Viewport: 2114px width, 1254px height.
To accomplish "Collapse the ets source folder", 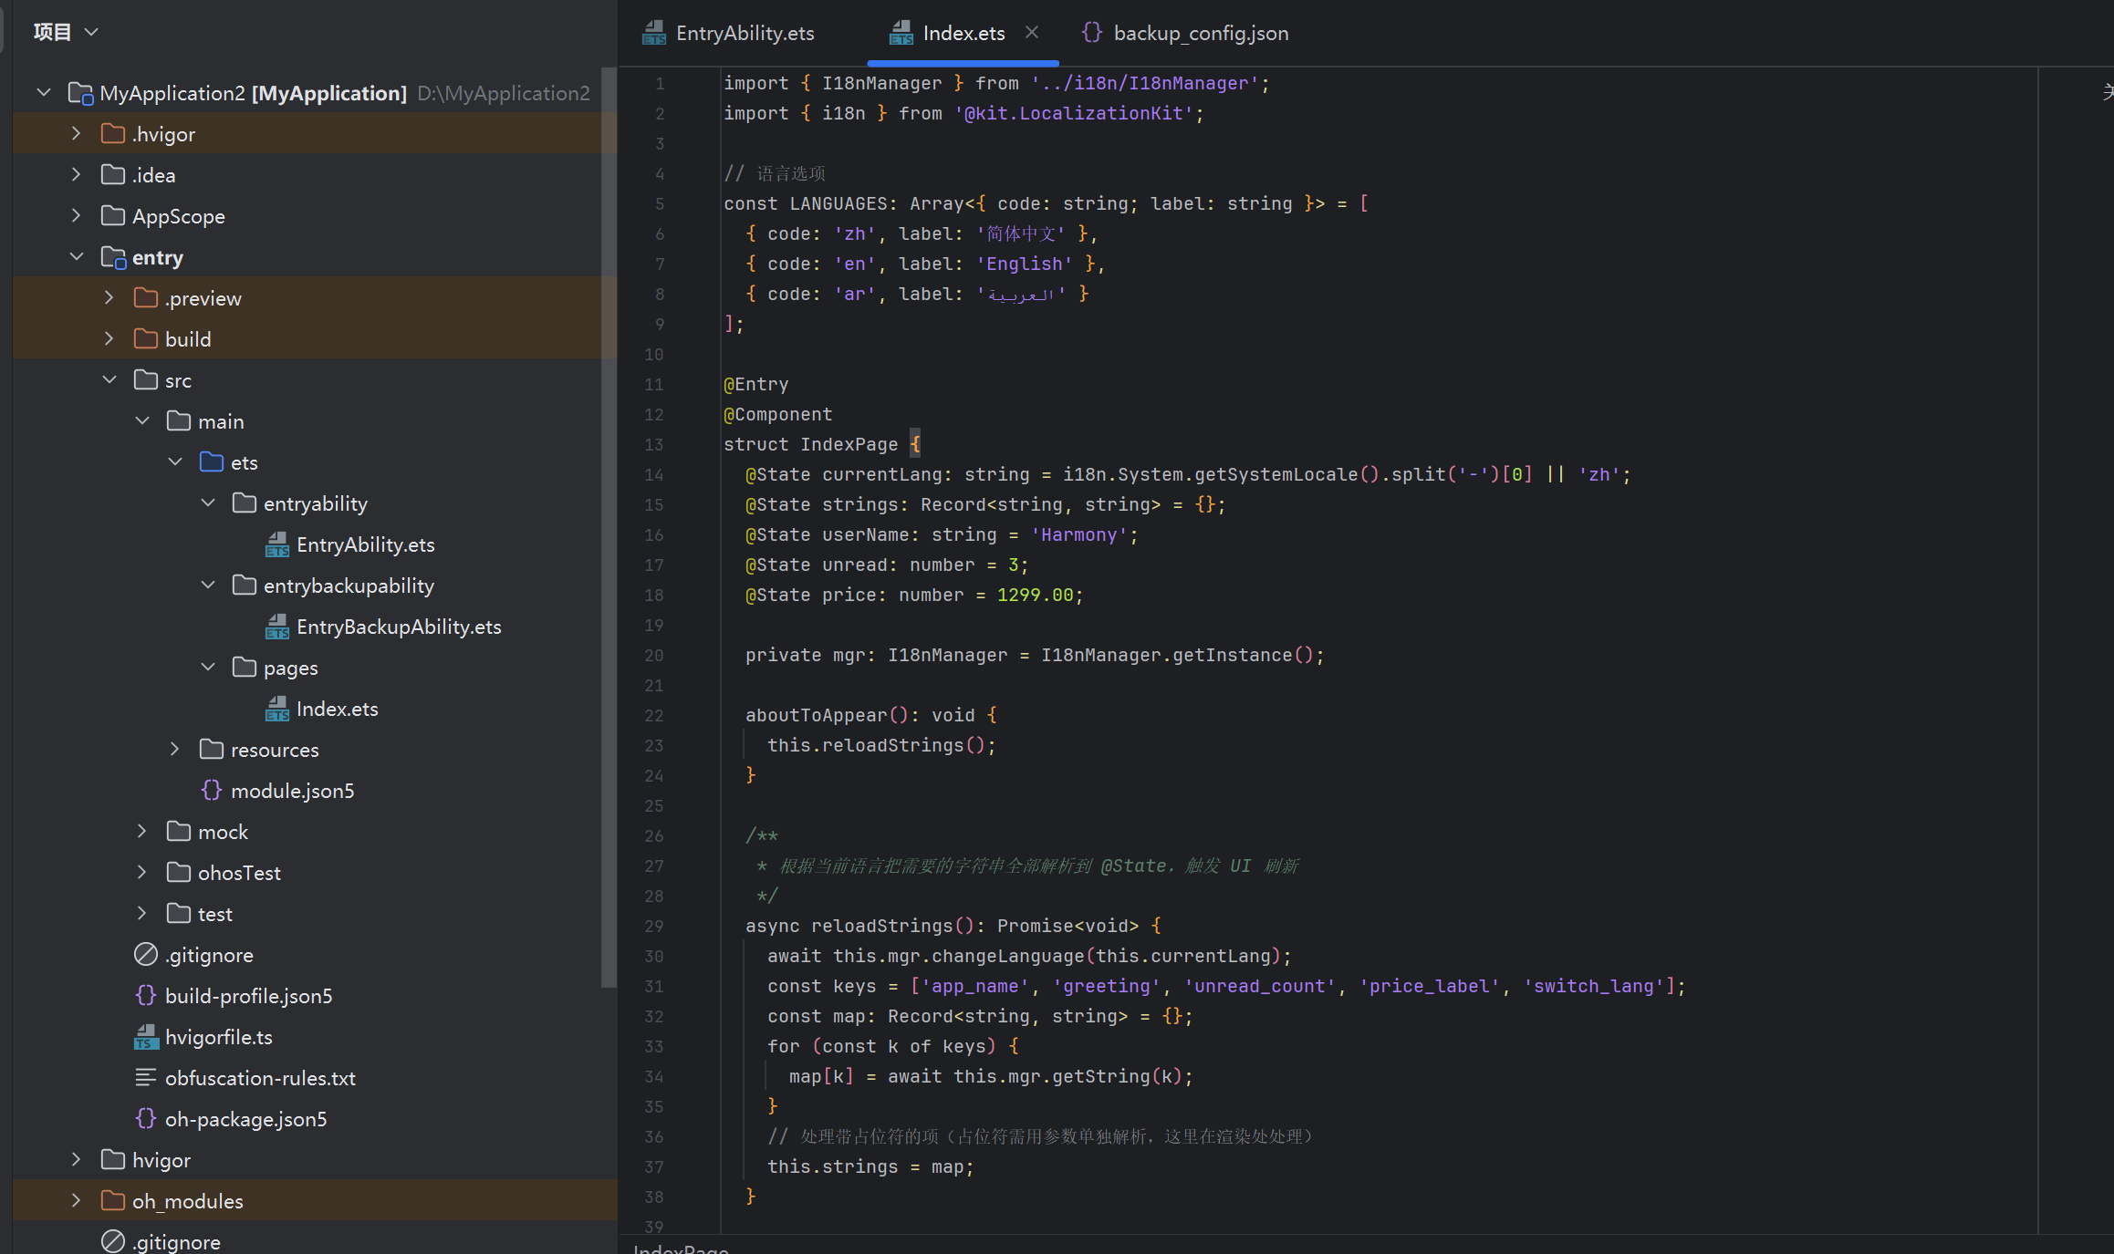I will point(175,462).
